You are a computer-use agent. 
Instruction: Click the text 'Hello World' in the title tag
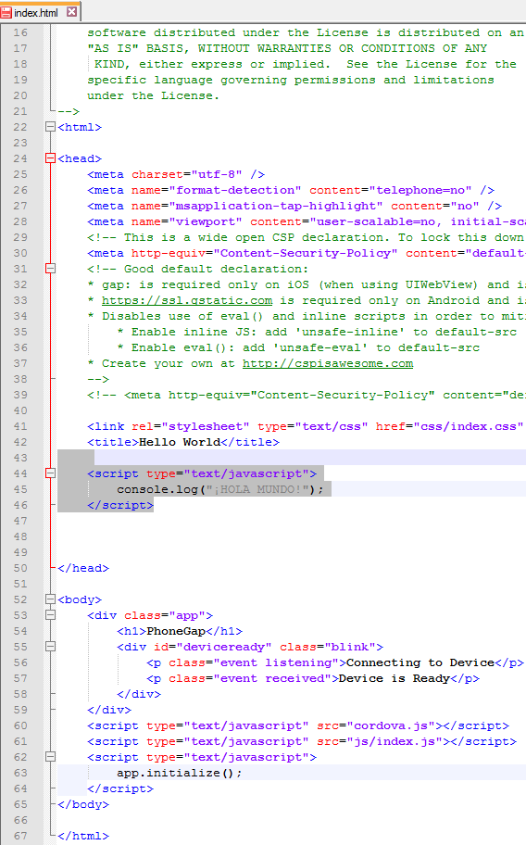[180, 442]
